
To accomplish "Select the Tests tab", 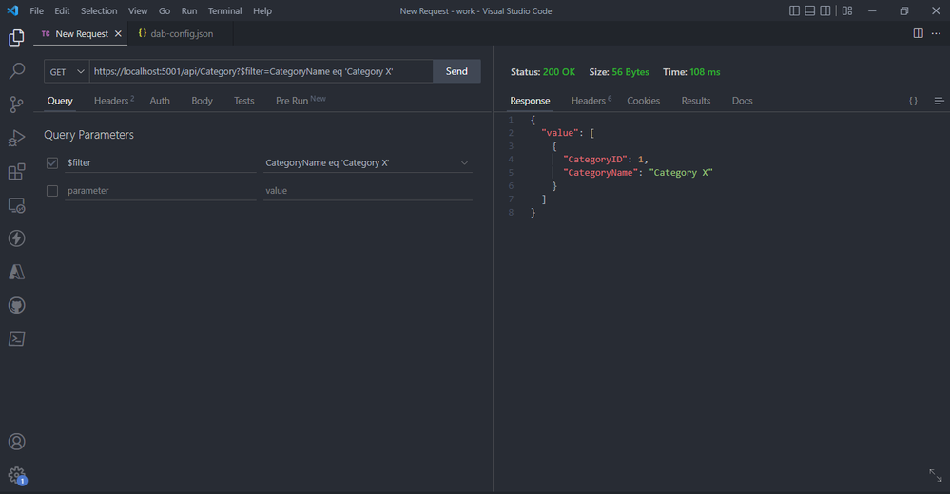I will [244, 101].
